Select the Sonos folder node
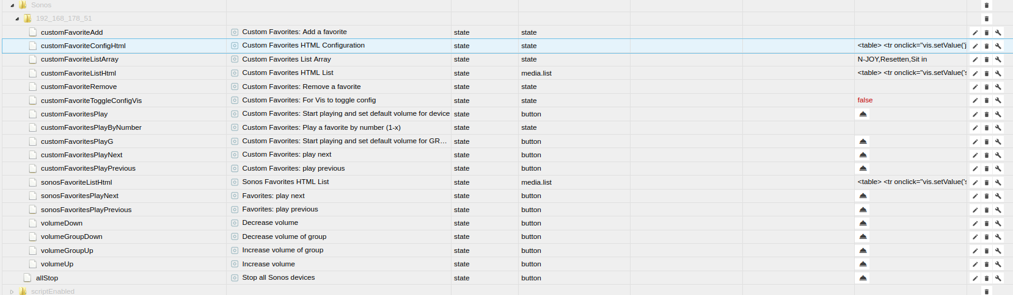The width and height of the screenshot is (1013, 295). [41, 5]
